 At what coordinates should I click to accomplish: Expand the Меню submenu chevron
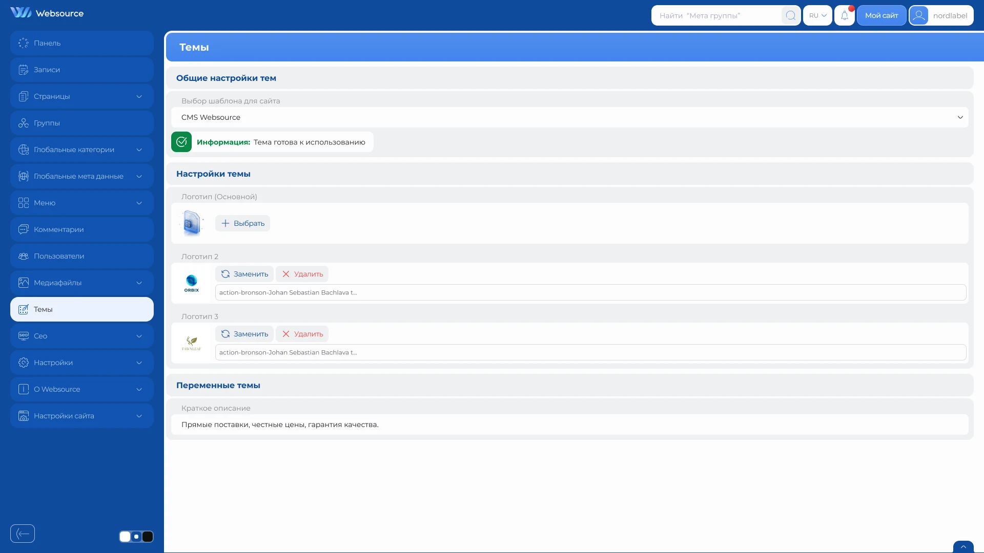point(139,203)
